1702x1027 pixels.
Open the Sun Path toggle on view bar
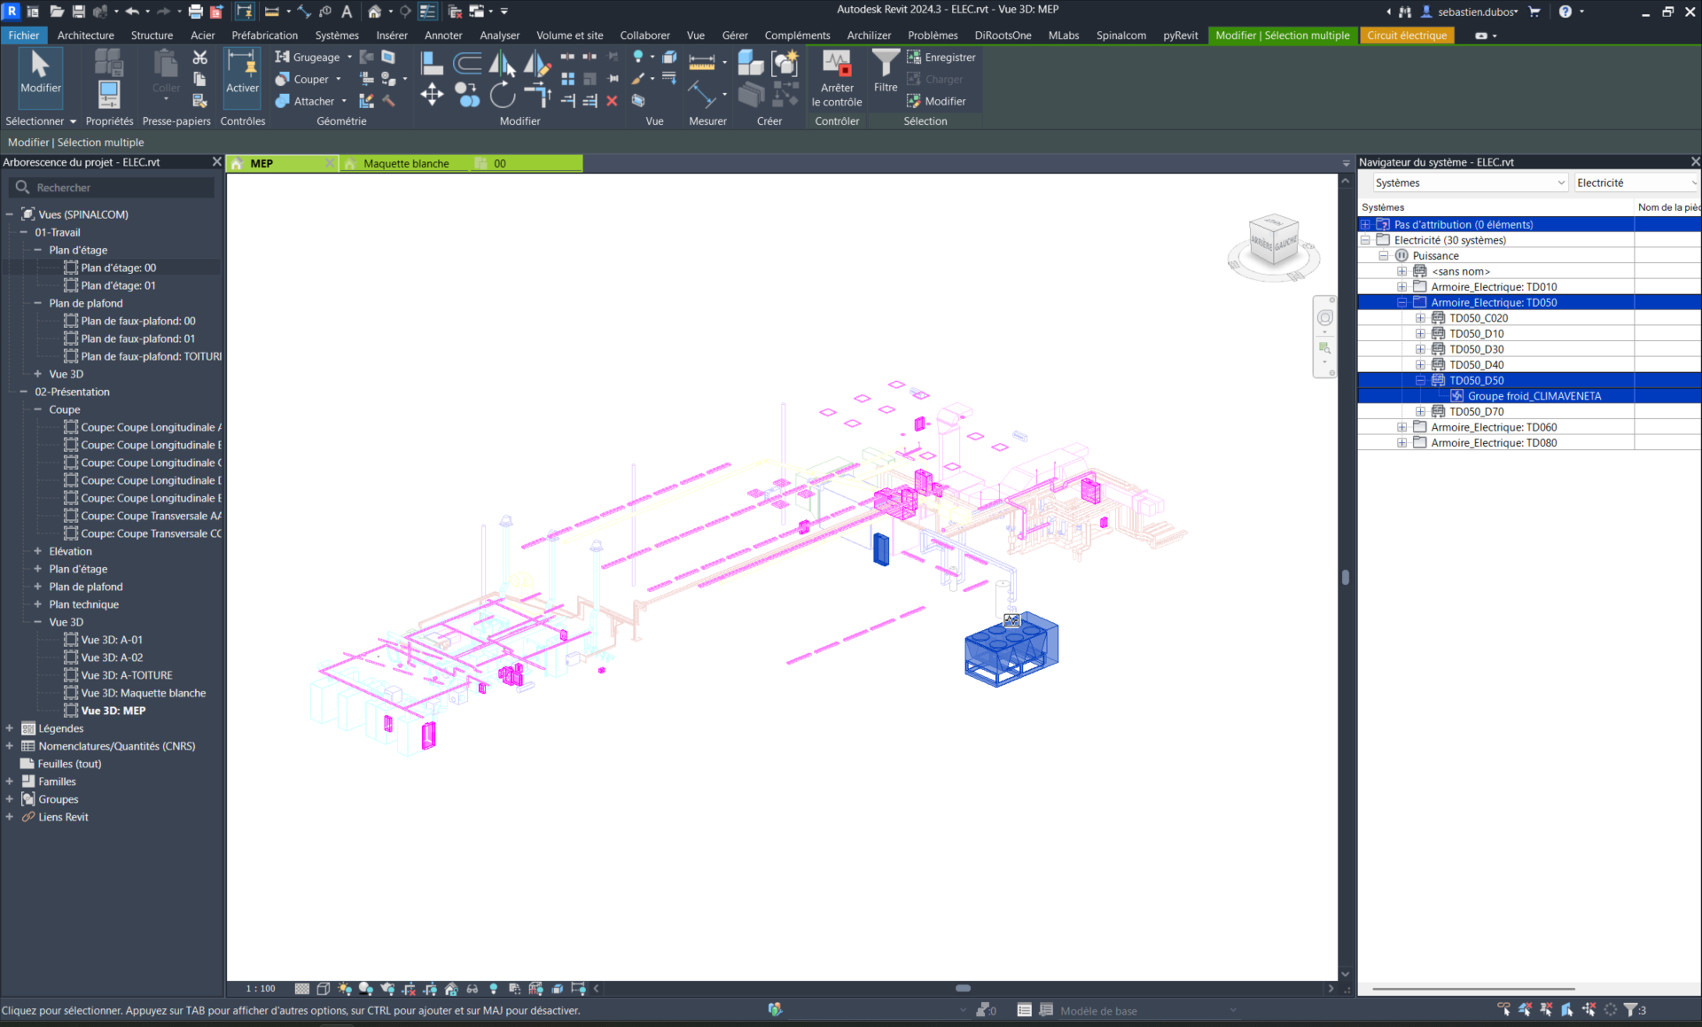[343, 989]
